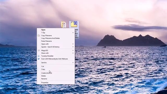Toggle the checkbox on the zip icon
The width and height of the screenshot is (167, 94).
point(71,22)
